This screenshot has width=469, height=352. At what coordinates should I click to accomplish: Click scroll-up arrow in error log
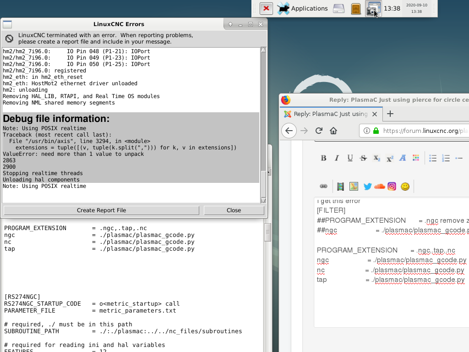pos(263,49)
